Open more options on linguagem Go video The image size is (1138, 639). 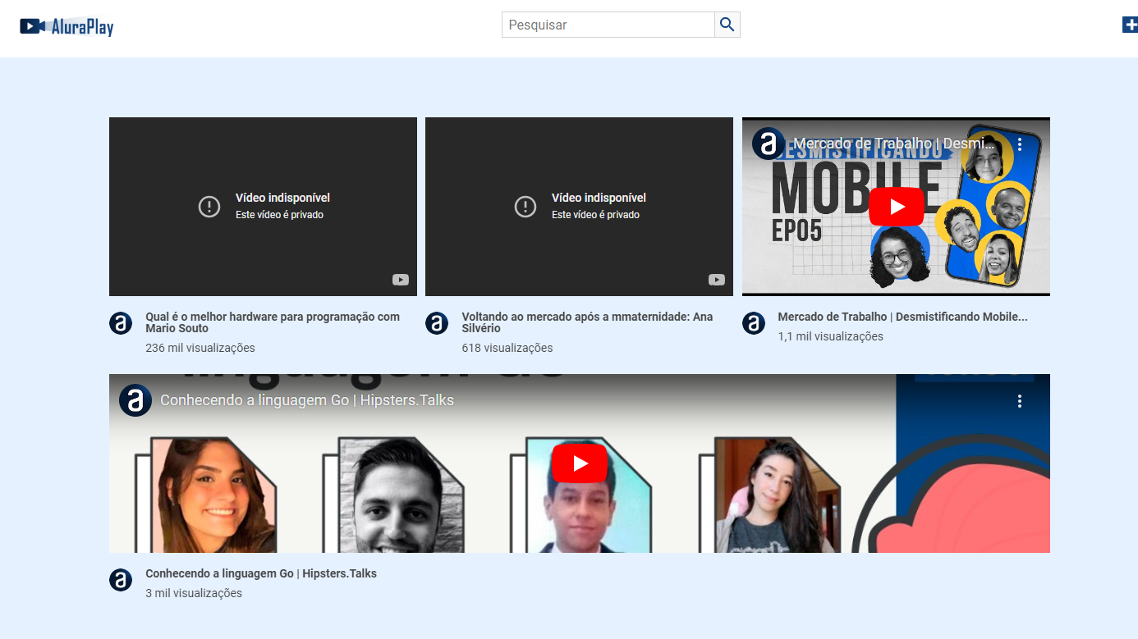tap(1020, 401)
